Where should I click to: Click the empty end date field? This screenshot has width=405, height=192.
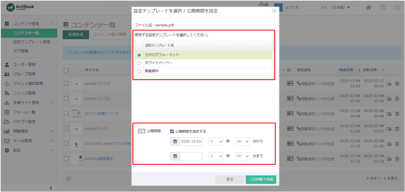[191, 156]
